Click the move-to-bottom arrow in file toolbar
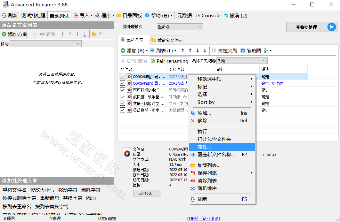Screen dimensions: 340x222 (x=205, y=50)
